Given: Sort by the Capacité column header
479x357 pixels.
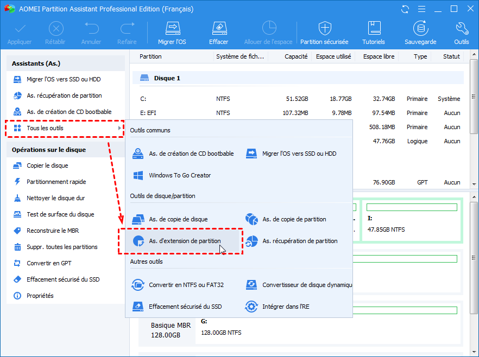Looking at the screenshot, I should 295,56.
